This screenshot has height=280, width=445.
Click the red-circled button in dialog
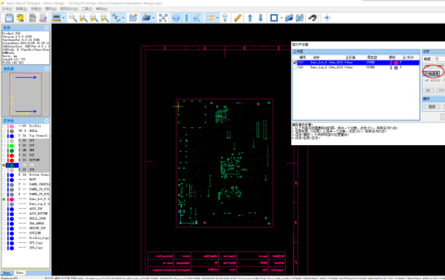point(432,73)
